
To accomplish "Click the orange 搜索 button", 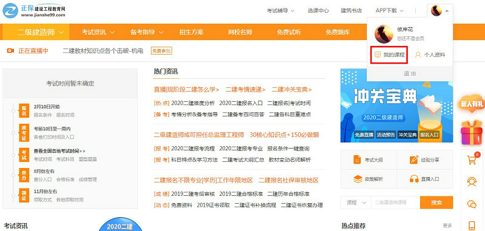I will 436,203.
